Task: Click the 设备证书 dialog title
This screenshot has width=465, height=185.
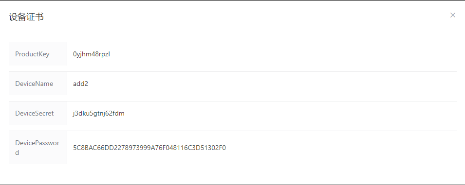Action: [26, 17]
